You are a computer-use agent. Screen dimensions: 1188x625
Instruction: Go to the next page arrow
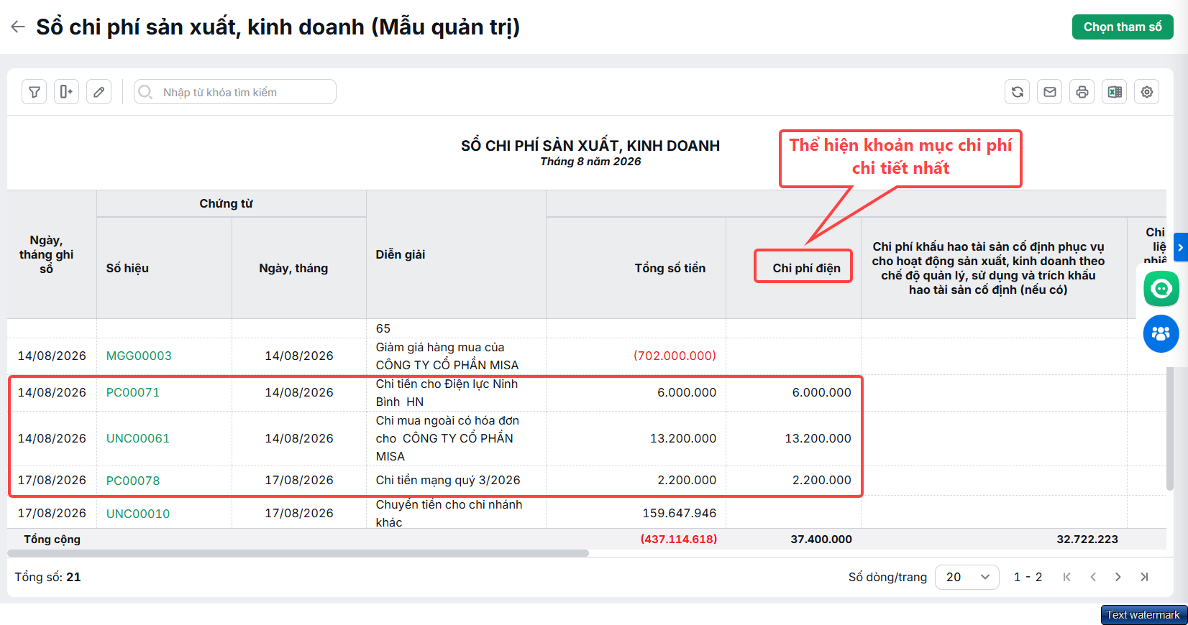[1118, 577]
